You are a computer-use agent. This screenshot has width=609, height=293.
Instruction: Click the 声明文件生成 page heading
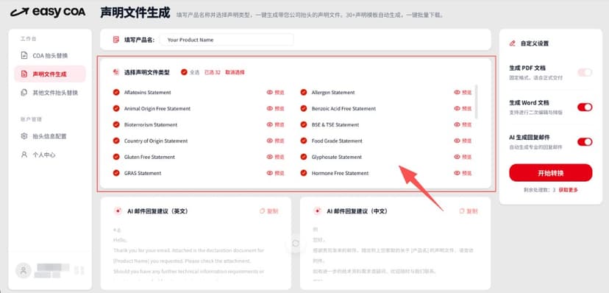(135, 13)
